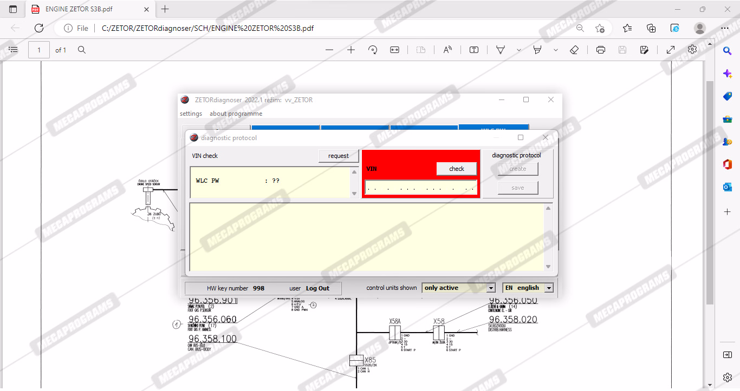Click VIN check list scroll up arrow
The height and width of the screenshot is (391, 740).
pyautogui.click(x=354, y=172)
